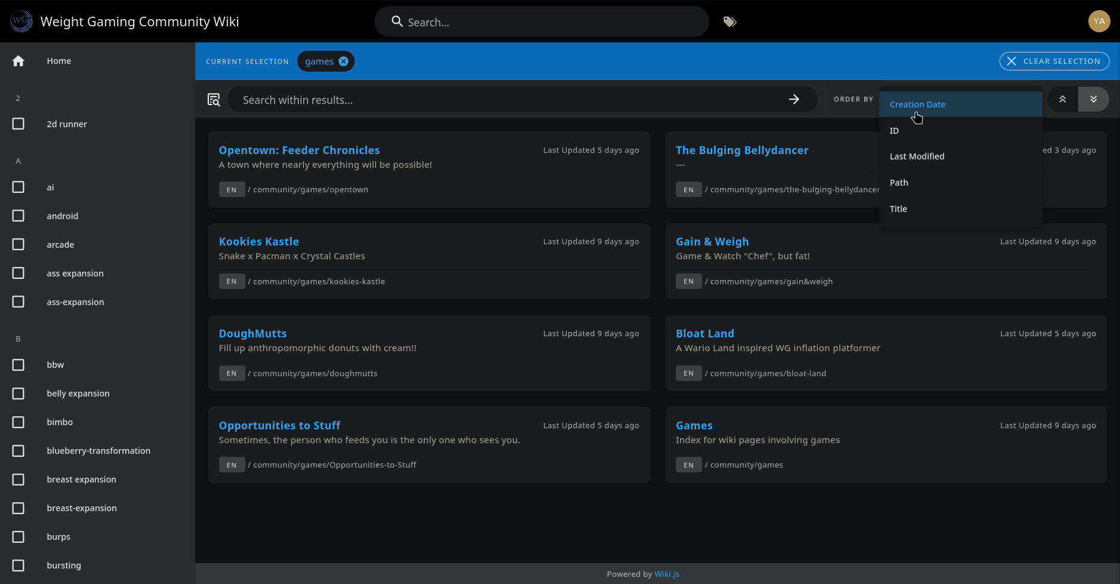
Task: Open the tags browse icon
Action: [730, 22]
